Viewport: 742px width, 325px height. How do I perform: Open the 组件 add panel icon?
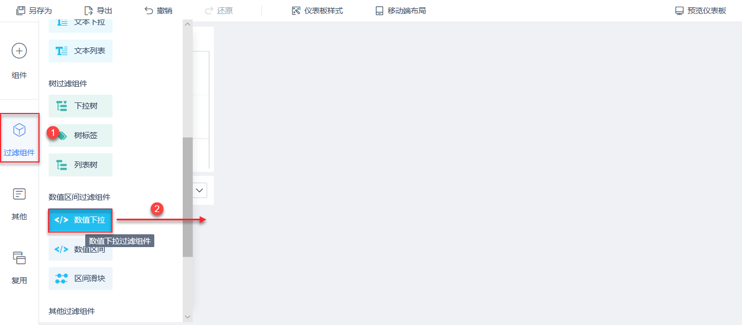[x=19, y=51]
